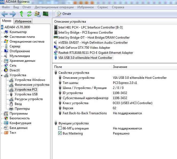Screen dimensions: 177x159
Task: Switch to the Меню tab
Action: 7,21
